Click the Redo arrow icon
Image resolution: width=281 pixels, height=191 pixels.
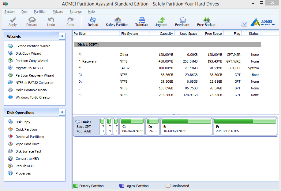pyautogui.click(x=70, y=20)
